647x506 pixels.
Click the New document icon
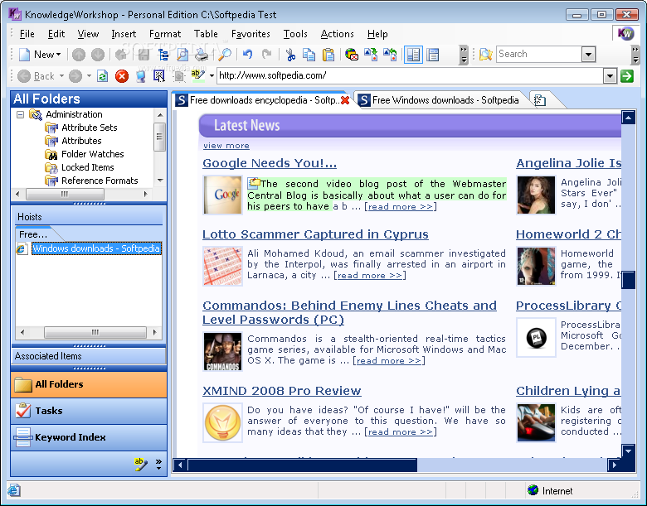(25, 55)
